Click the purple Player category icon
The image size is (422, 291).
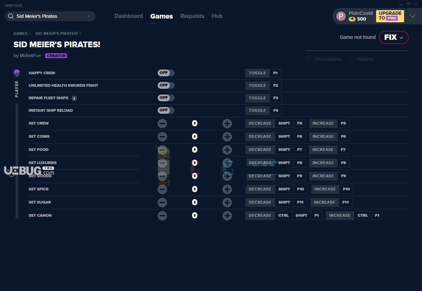pyautogui.click(x=17, y=73)
